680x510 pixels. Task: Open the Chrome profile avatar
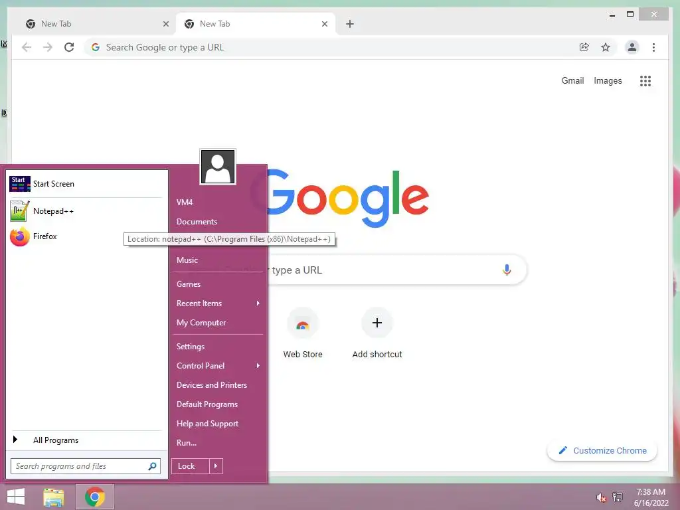coord(632,47)
